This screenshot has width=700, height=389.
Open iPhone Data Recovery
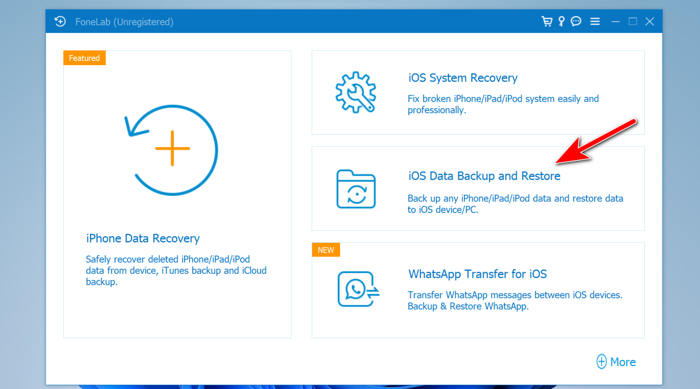click(143, 238)
